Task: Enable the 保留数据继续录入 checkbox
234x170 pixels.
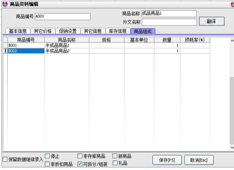Action: tap(5, 159)
